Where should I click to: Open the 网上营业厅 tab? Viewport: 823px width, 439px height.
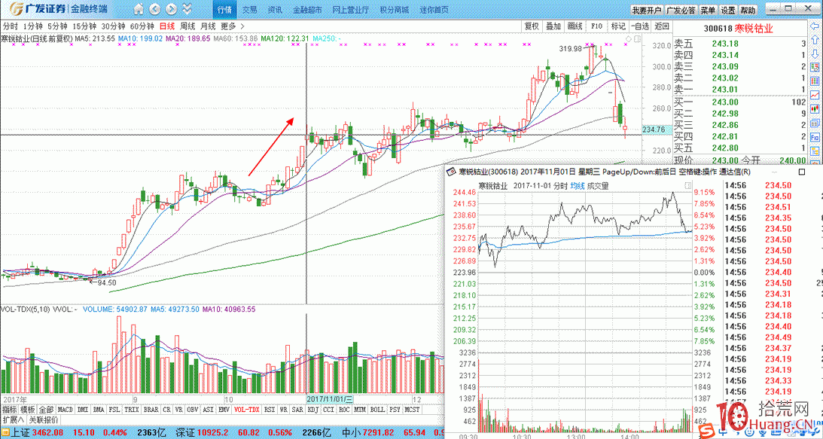pyautogui.click(x=351, y=10)
